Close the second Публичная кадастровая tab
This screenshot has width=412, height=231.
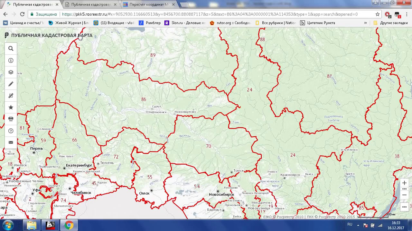(x=115, y=4)
